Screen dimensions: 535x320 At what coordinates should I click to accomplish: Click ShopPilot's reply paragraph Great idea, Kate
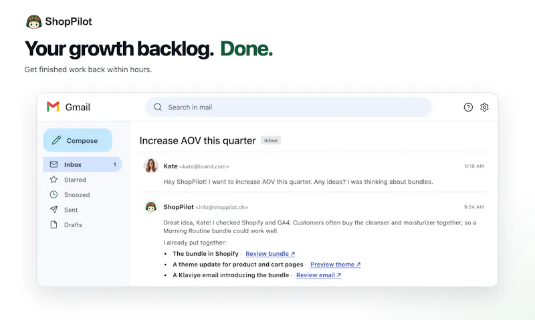[x=320, y=226]
